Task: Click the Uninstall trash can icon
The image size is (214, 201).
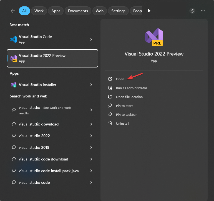Action: point(110,123)
